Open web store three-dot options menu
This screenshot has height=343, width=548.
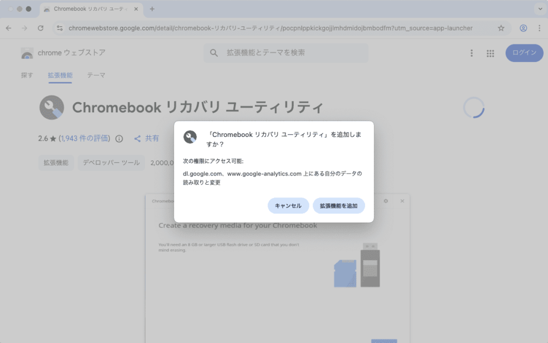471,53
